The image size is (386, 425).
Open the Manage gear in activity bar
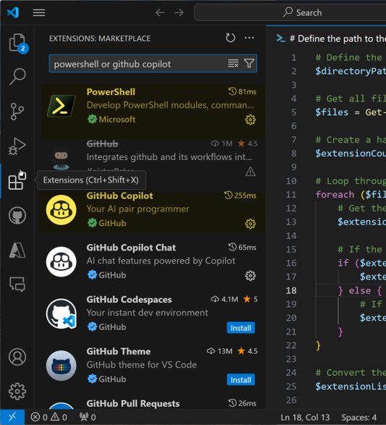pyautogui.click(x=17, y=391)
